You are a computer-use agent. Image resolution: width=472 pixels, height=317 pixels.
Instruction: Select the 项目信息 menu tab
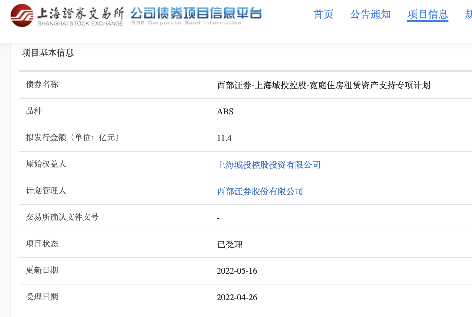tap(428, 14)
